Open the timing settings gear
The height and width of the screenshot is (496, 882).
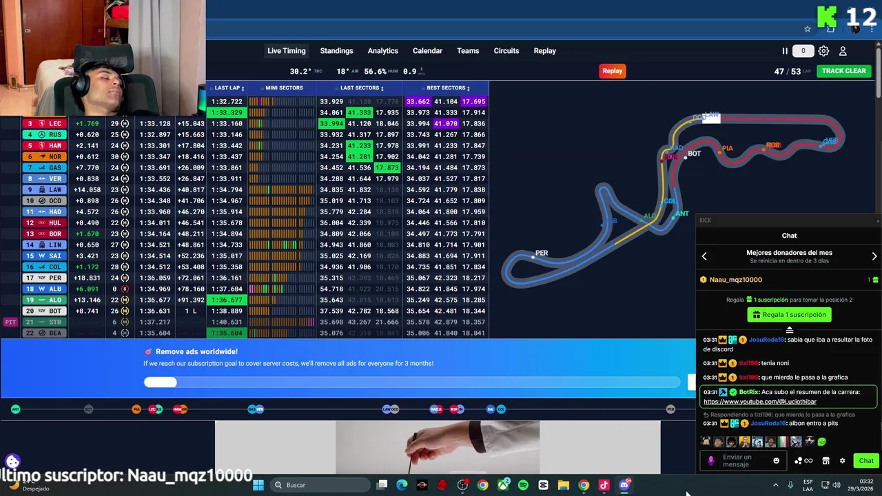[823, 51]
